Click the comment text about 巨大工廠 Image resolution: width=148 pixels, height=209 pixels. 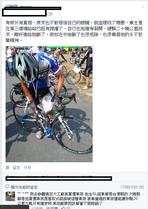pyautogui.click(x=79, y=199)
